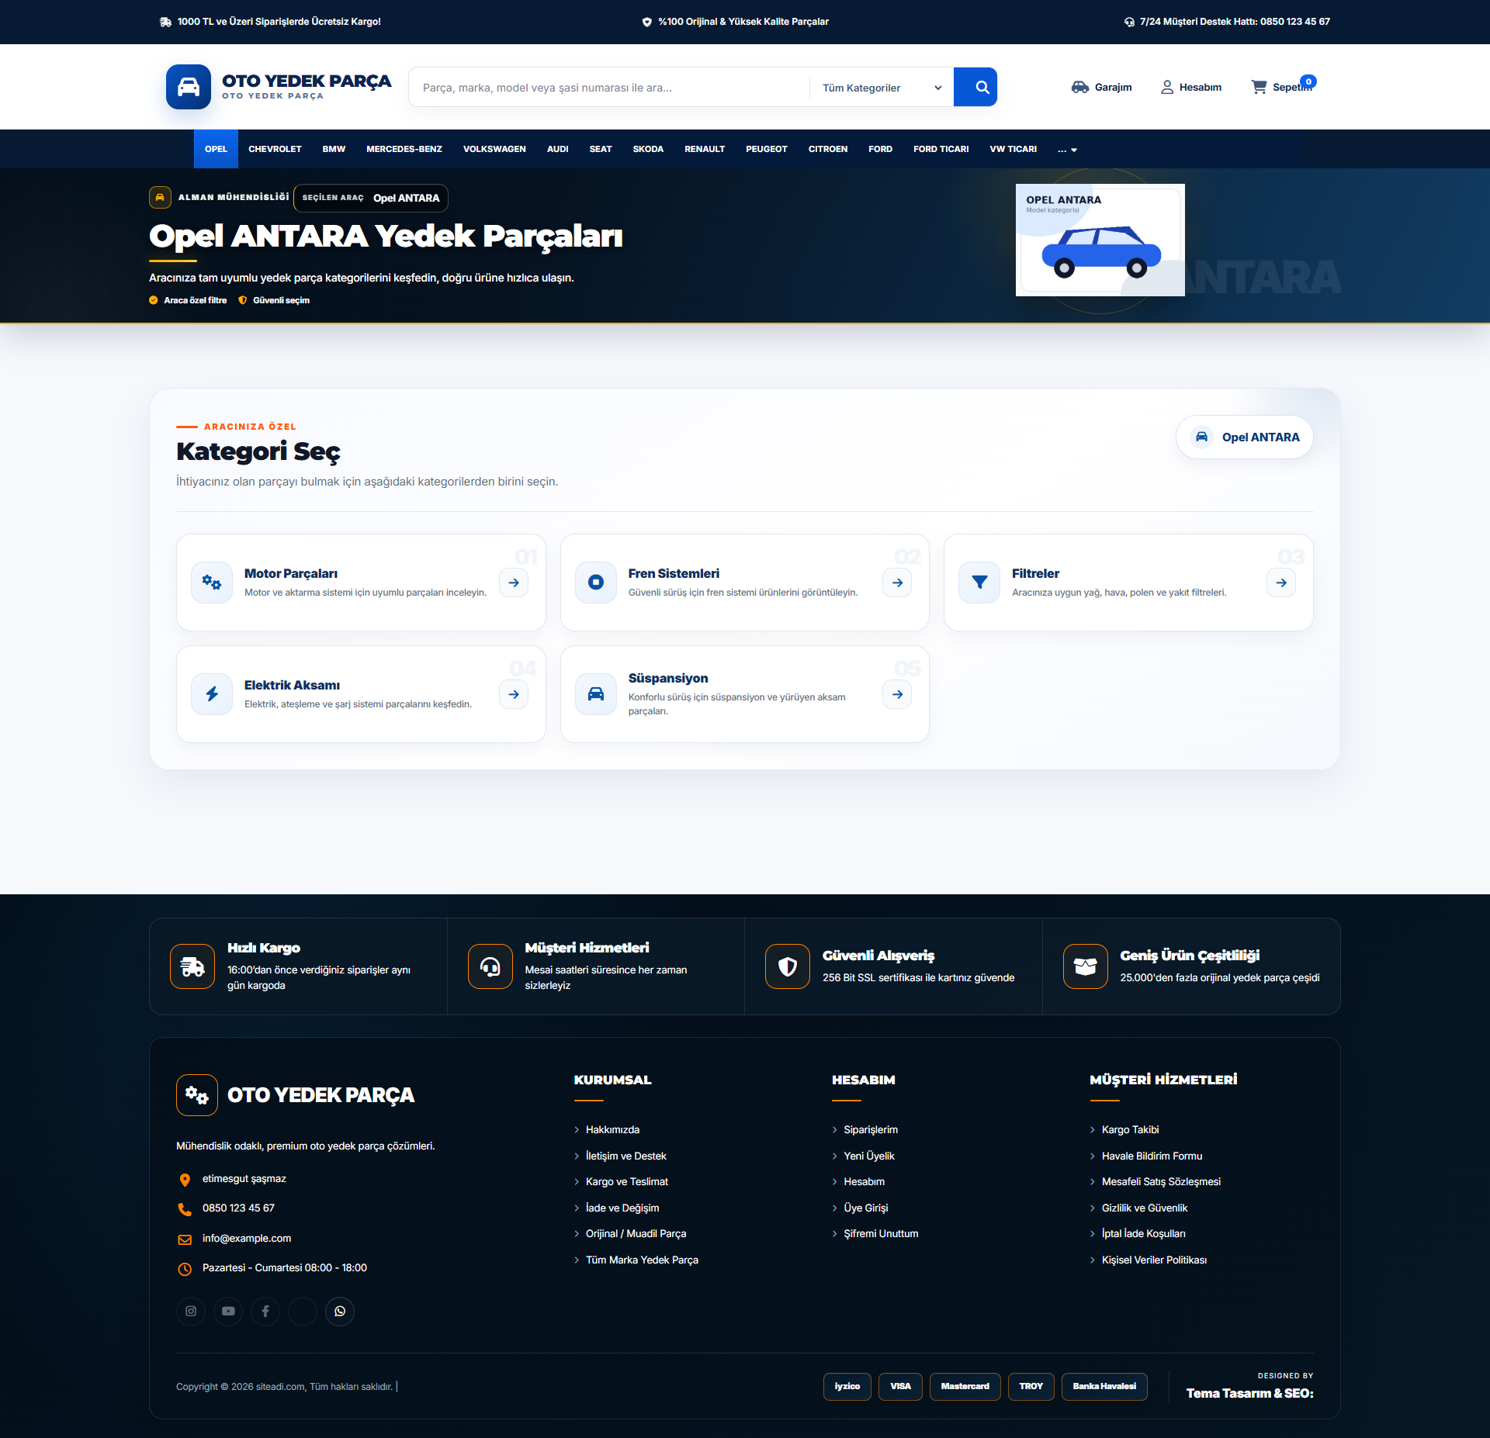This screenshot has width=1490, height=1438.
Task: Open the Facebook footer icon
Action: pyautogui.click(x=265, y=1311)
